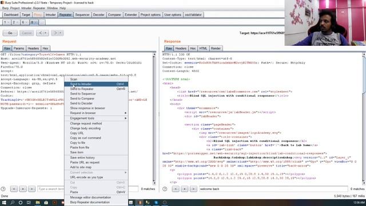Image resolution: width=366 pixels, height=206 pixels.
Task: Close Repeater tab 6
Action: click(x=26, y=22)
